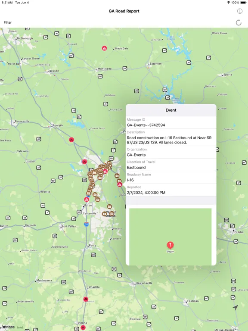The width and height of the screenshot is (248, 331).
Task: Select the red incident marker below Vienna
Action: [x=83, y=328]
